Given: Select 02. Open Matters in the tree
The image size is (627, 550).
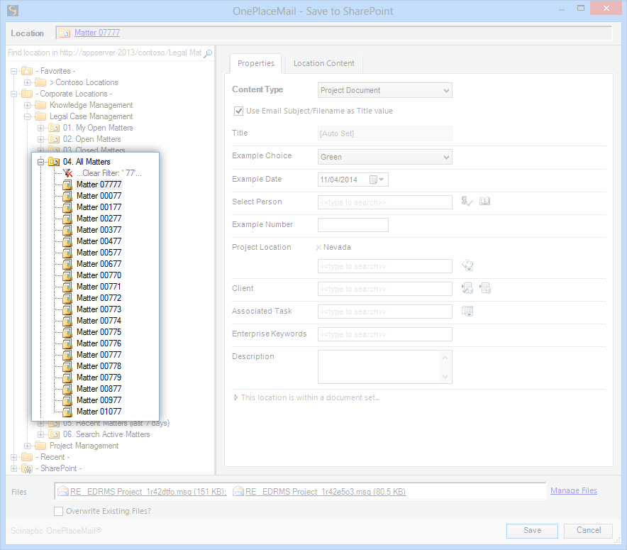Looking at the screenshot, I should [x=92, y=139].
